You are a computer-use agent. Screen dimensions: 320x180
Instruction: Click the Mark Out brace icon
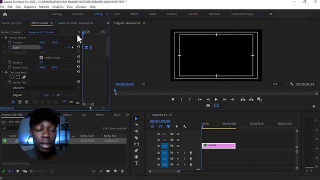pyautogui.click(x=189, y=99)
